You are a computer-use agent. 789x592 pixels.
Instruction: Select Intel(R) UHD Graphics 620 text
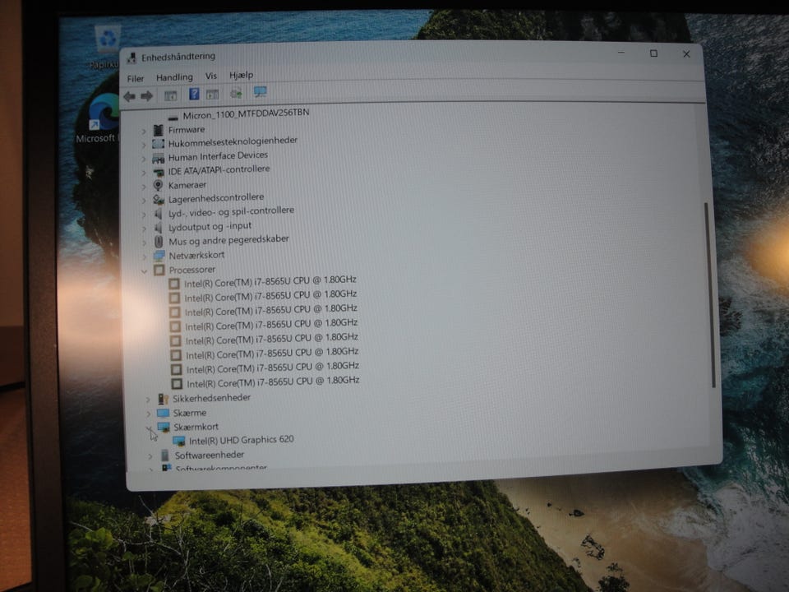pos(241,440)
